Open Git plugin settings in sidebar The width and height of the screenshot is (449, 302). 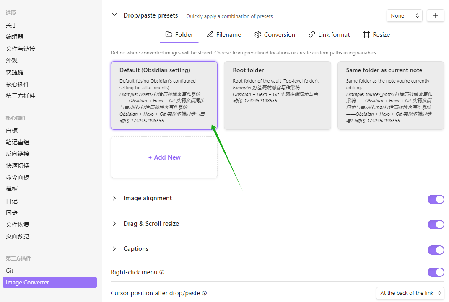click(10, 271)
